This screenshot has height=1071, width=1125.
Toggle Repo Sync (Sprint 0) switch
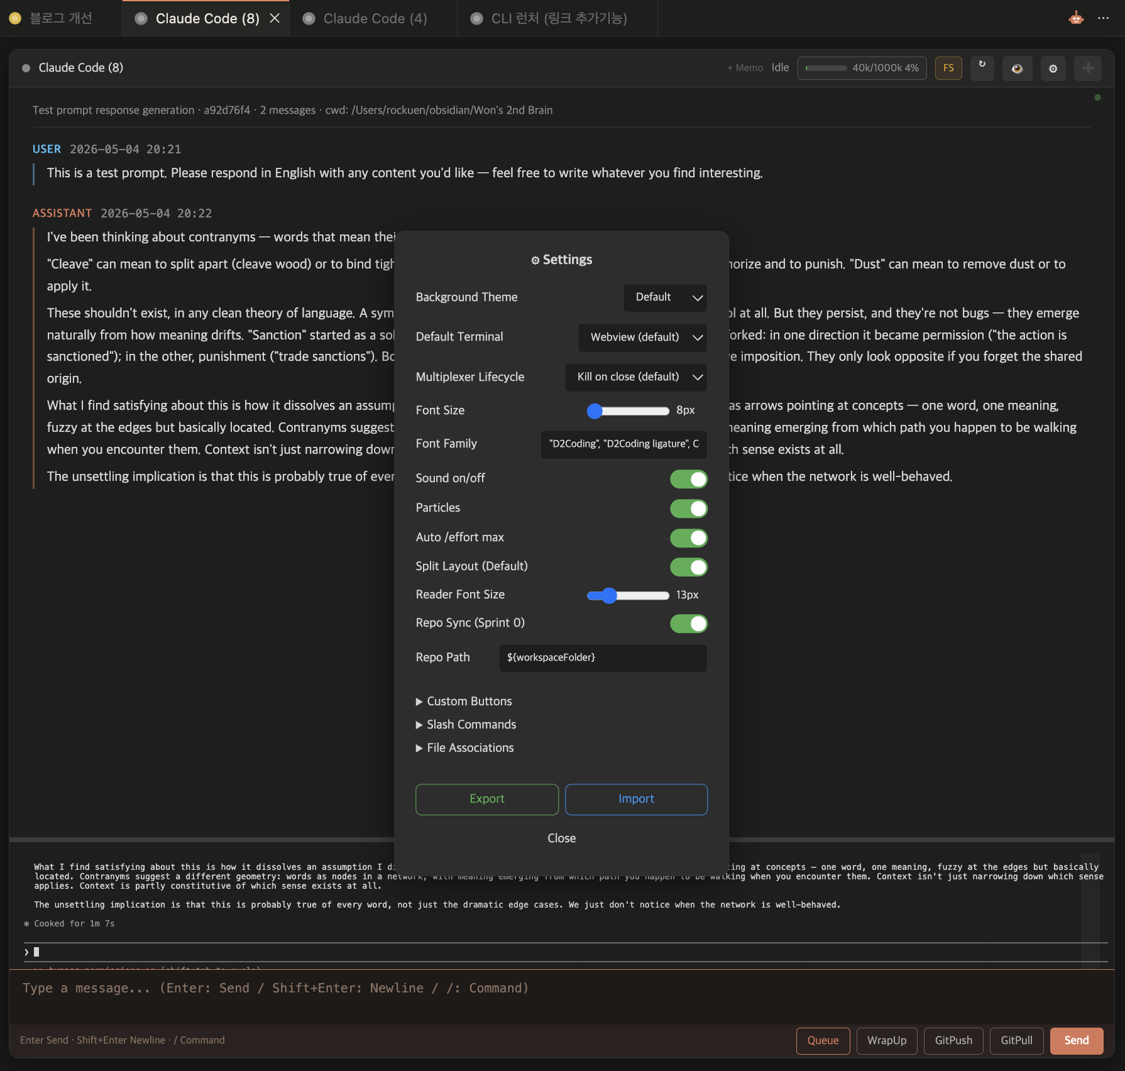689,623
